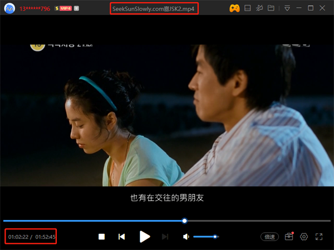Image resolution: width=334 pixels, height=250 pixels.
Task: Open the 倍速 playback speed menu
Action: (x=270, y=237)
